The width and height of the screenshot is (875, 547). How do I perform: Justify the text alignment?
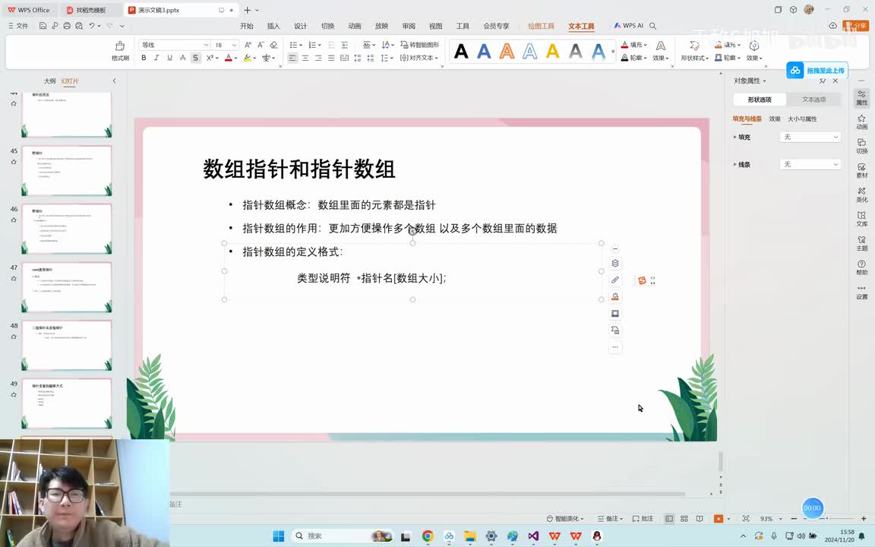(x=331, y=58)
